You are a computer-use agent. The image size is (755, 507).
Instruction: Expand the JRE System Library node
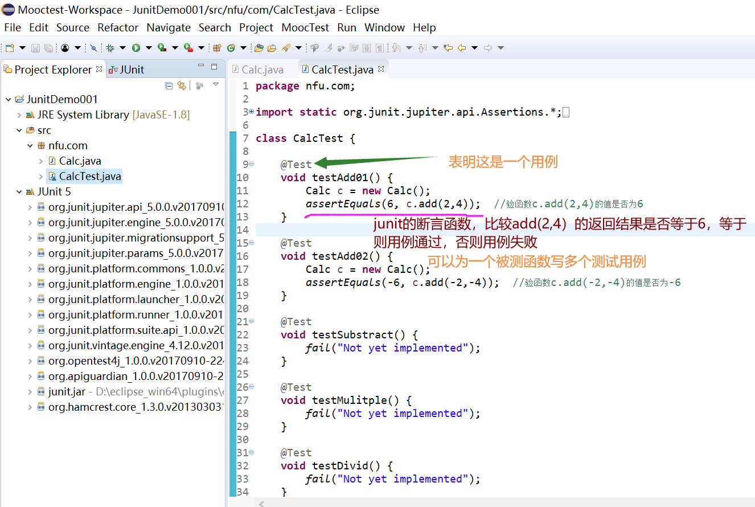(x=19, y=115)
